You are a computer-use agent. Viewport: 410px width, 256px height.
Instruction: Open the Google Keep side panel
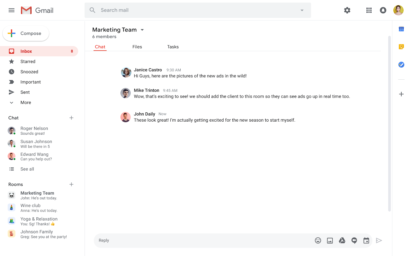[401, 47]
